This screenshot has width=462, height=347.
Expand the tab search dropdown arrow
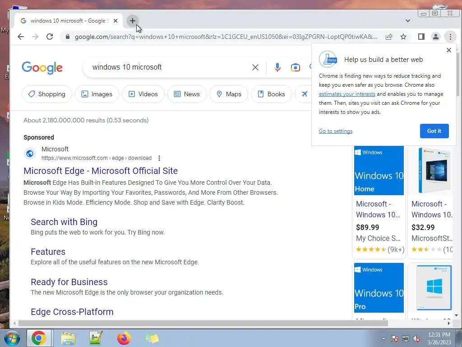407,21
